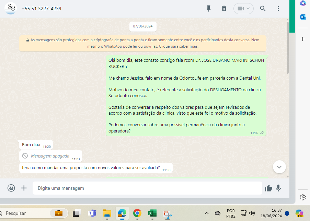Screen dimensions: 310x221
Task: Switch to Microsoft Edge on taskbar
Action: [x=122, y=213]
